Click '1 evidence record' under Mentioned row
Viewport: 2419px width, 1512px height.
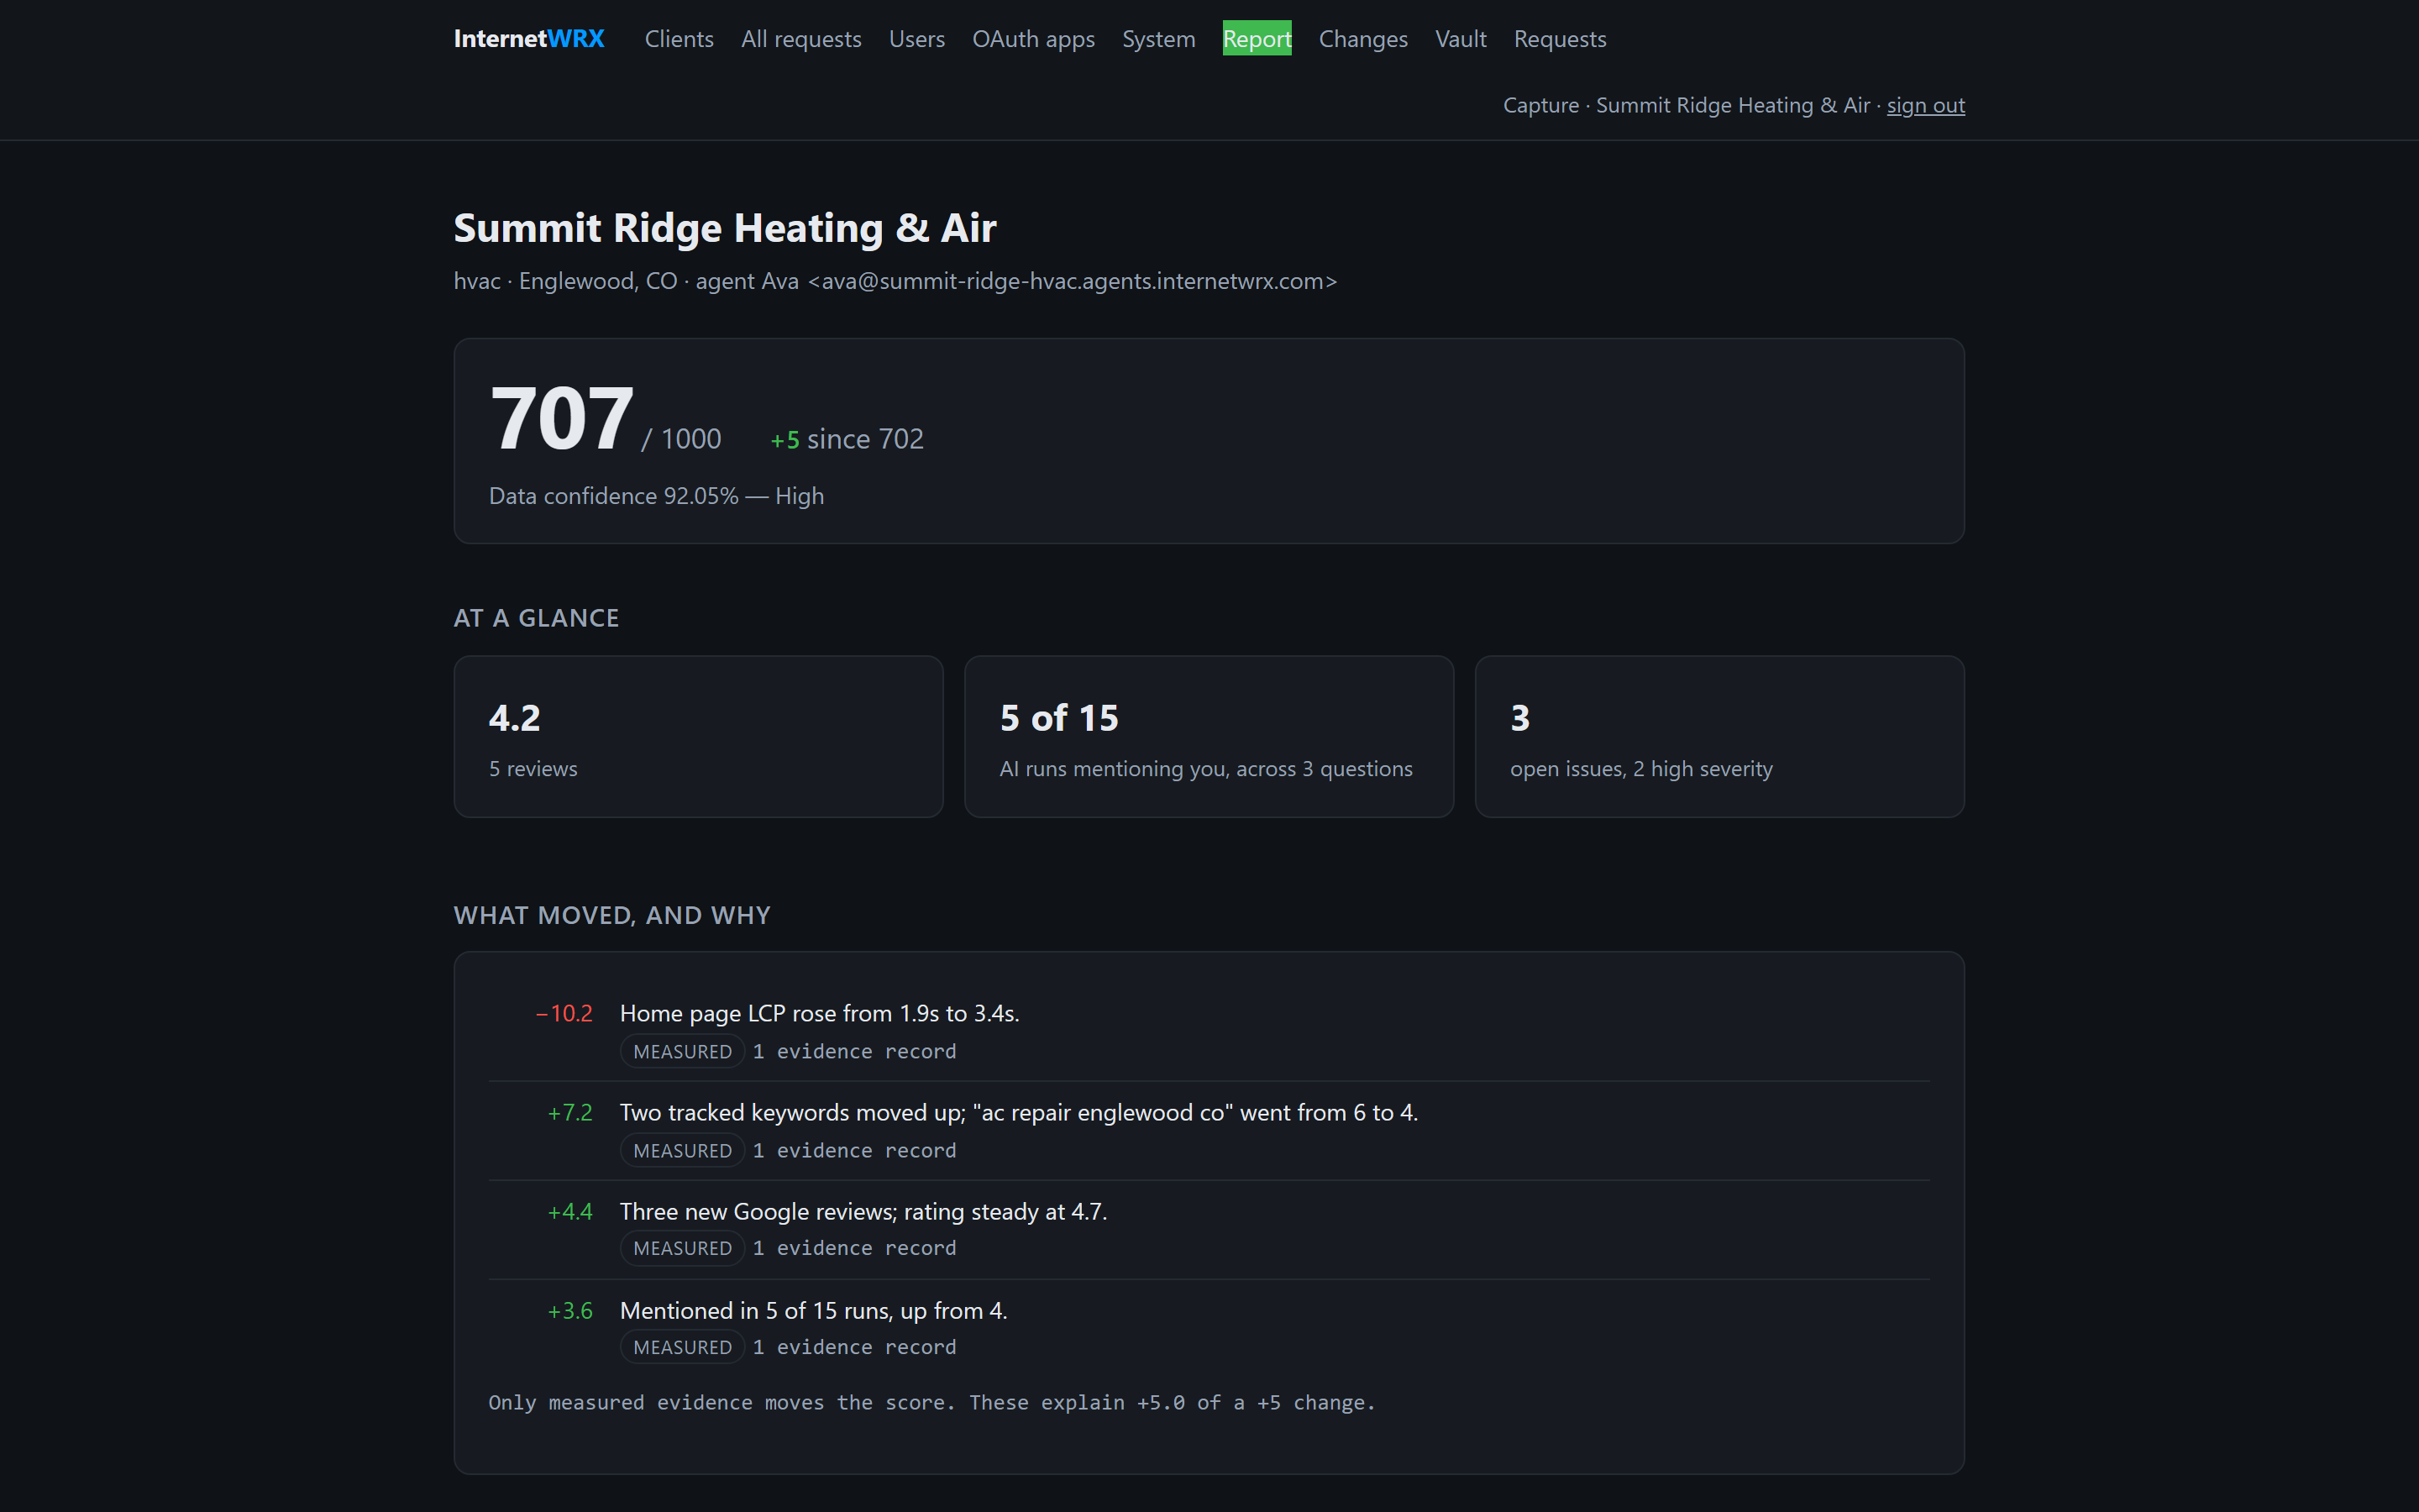[x=855, y=1347]
